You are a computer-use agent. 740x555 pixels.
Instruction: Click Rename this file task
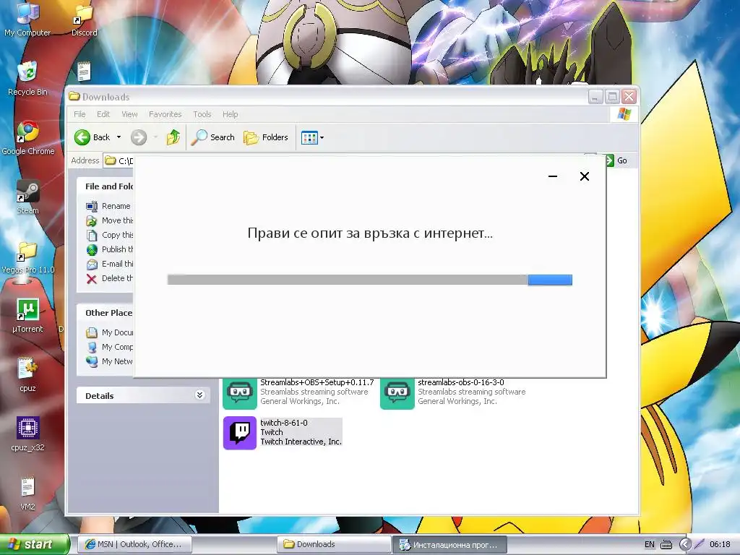click(108, 206)
